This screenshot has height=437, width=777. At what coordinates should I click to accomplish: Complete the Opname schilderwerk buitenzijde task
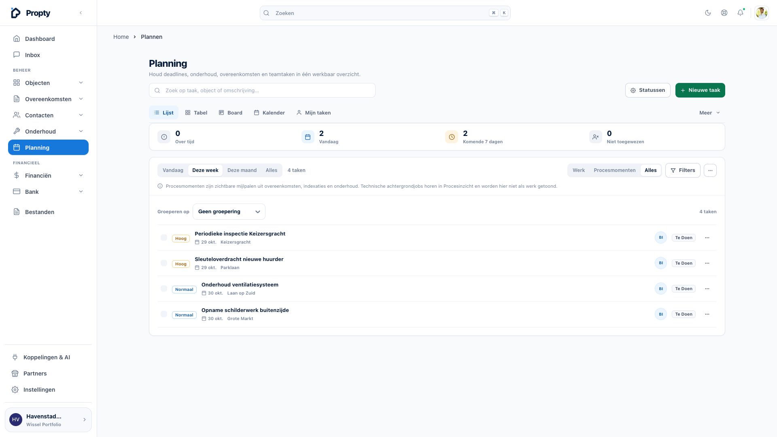point(164,314)
